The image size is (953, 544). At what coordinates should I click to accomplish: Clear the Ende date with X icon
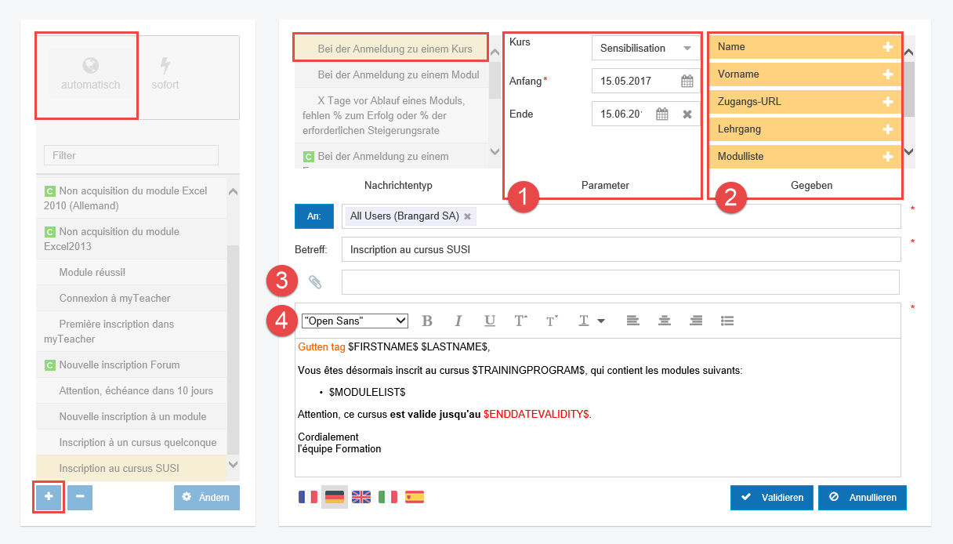tap(687, 114)
